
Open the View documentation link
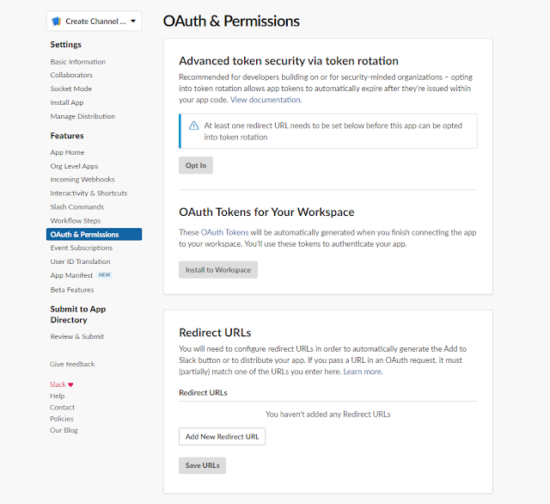pyautogui.click(x=266, y=100)
